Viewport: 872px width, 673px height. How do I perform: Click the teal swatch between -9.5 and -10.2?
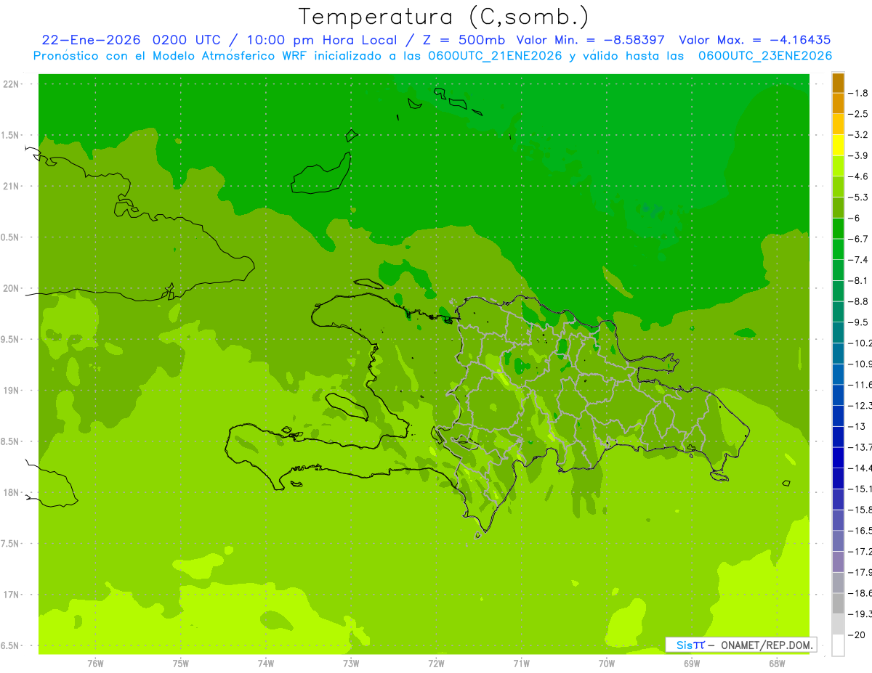(x=838, y=333)
